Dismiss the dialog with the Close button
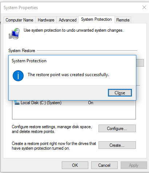Image resolution: width=149 pixels, height=173 pixels. click(120, 93)
